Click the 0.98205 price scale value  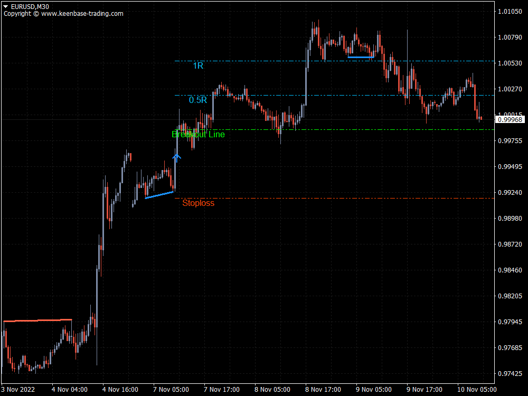coord(510,296)
